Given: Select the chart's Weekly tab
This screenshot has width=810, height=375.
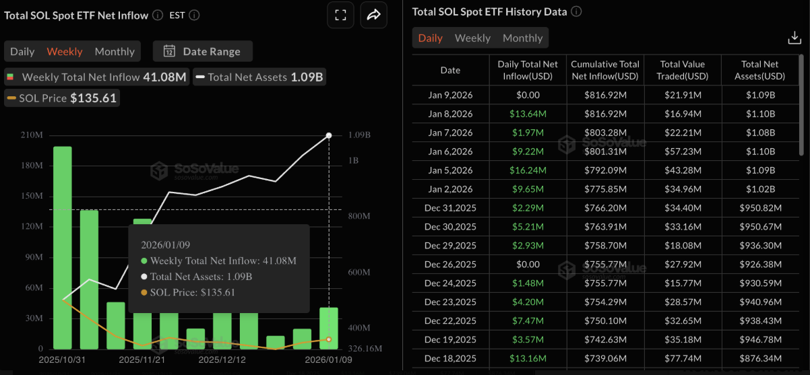Looking at the screenshot, I should pyautogui.click(x=64, y=51).
